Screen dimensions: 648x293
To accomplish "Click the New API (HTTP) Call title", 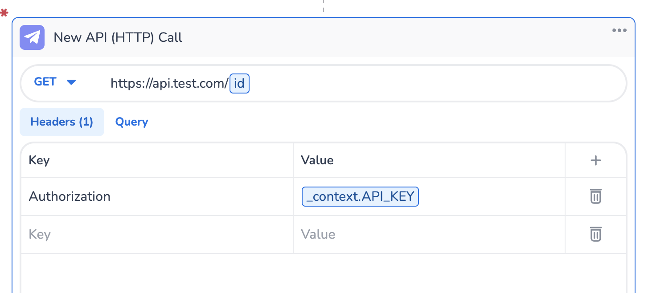I will tap(118, 37).
